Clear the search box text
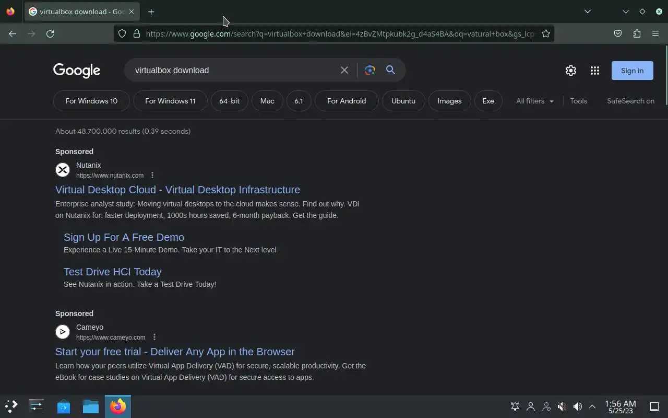Screen dimensions: 668x418 (344, 70)
